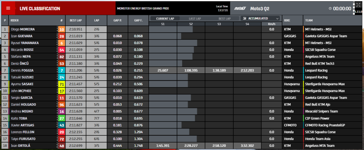Click the Local Time 13:17:31 display

point(222,8)
